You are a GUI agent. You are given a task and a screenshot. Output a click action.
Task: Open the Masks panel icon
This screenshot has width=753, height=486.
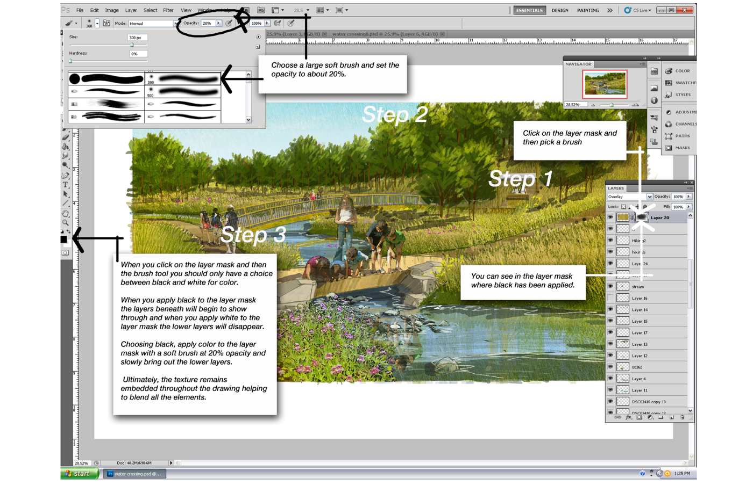click(x=669, y=148)
